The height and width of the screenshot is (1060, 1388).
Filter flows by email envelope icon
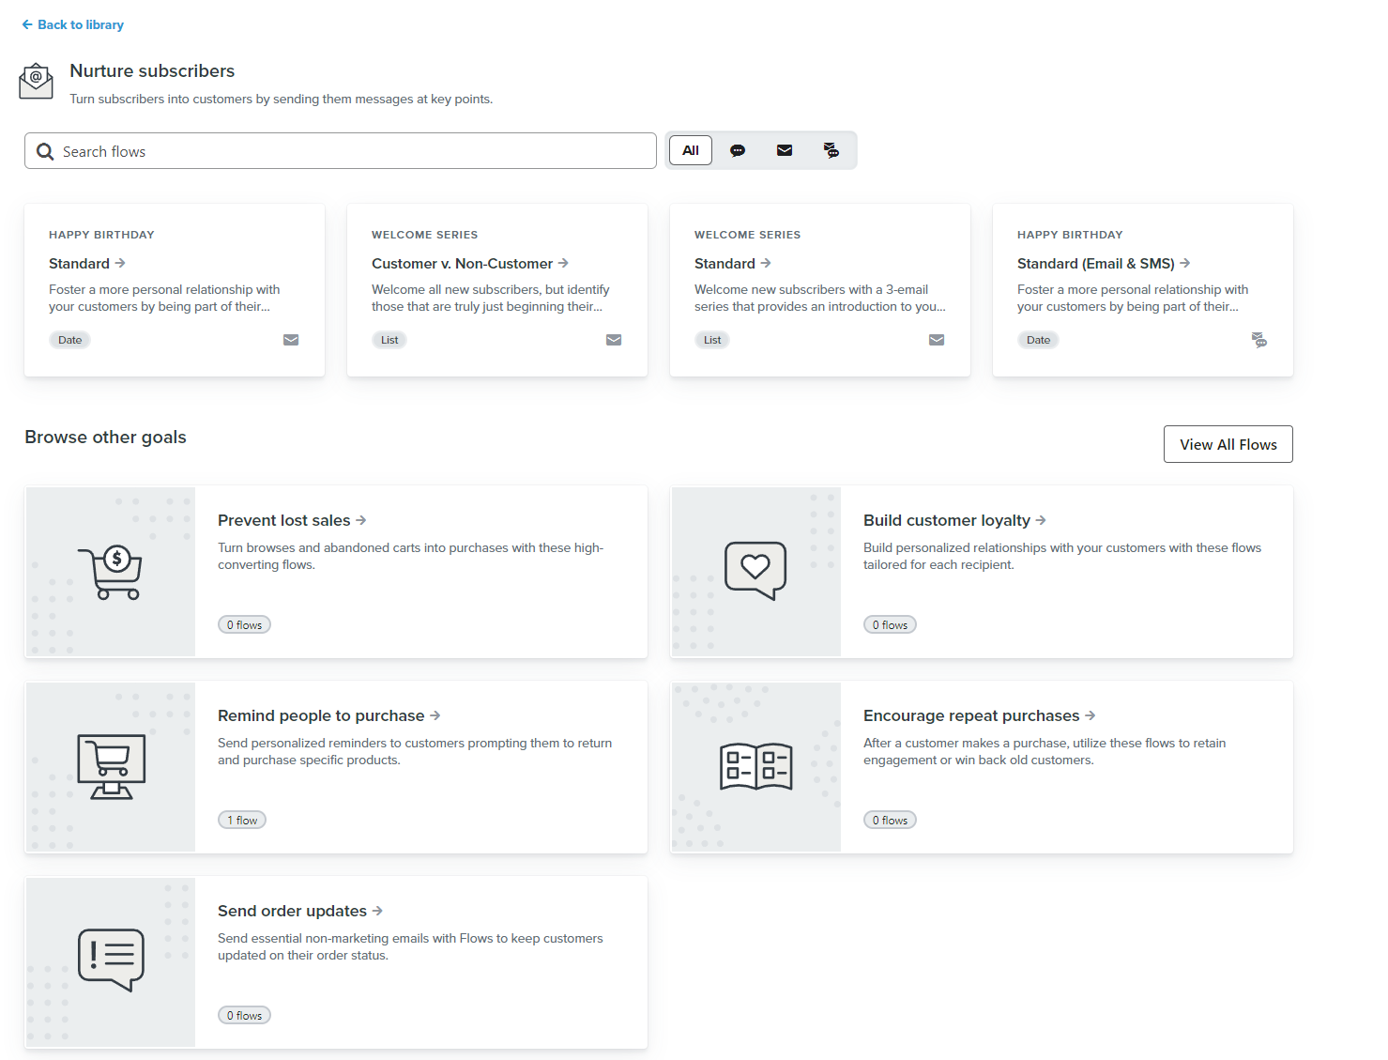pyautogui.click(x=785, y=150)
